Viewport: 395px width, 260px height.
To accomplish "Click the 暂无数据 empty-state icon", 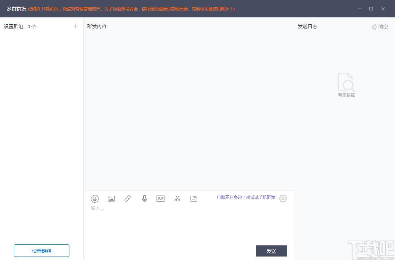I will (x=346, y=82).
